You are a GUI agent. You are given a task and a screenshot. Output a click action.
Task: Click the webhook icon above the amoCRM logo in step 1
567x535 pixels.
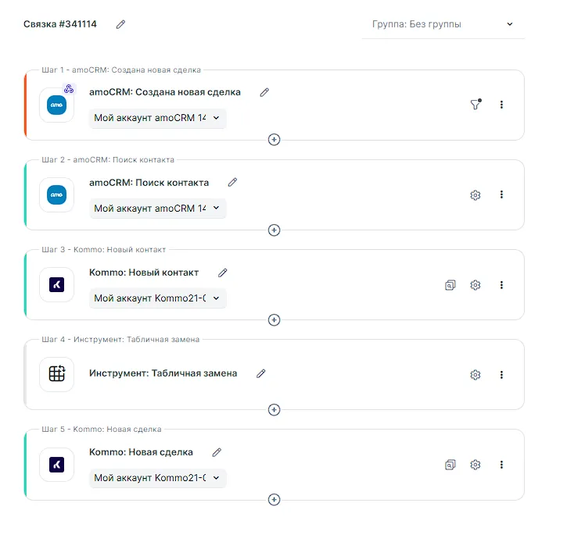click(69, 88)
